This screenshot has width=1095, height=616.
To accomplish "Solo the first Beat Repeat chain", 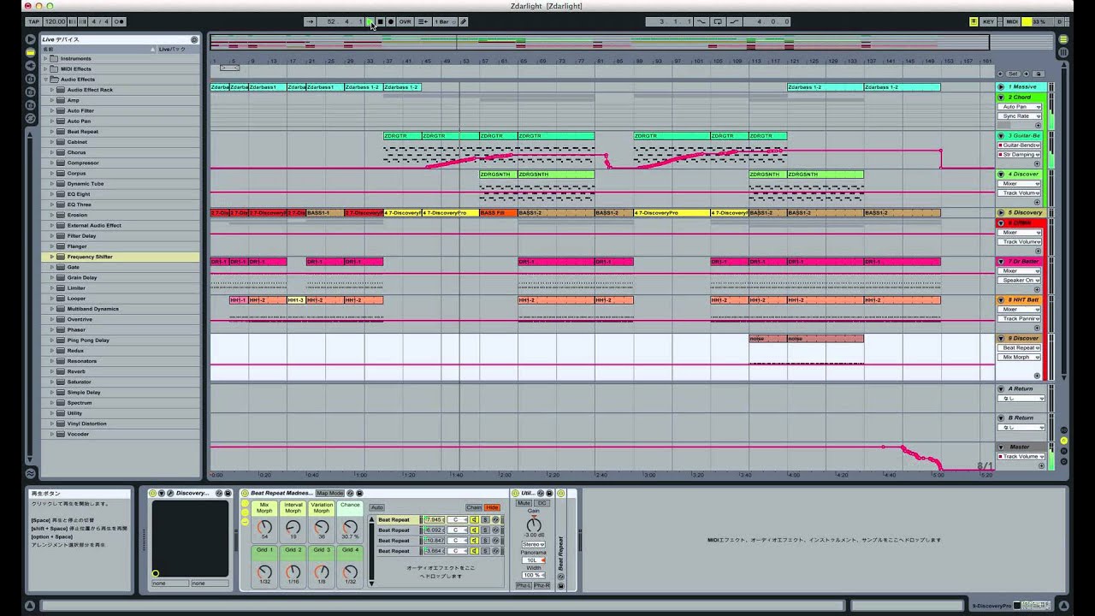I will click(x=485, y=519).
